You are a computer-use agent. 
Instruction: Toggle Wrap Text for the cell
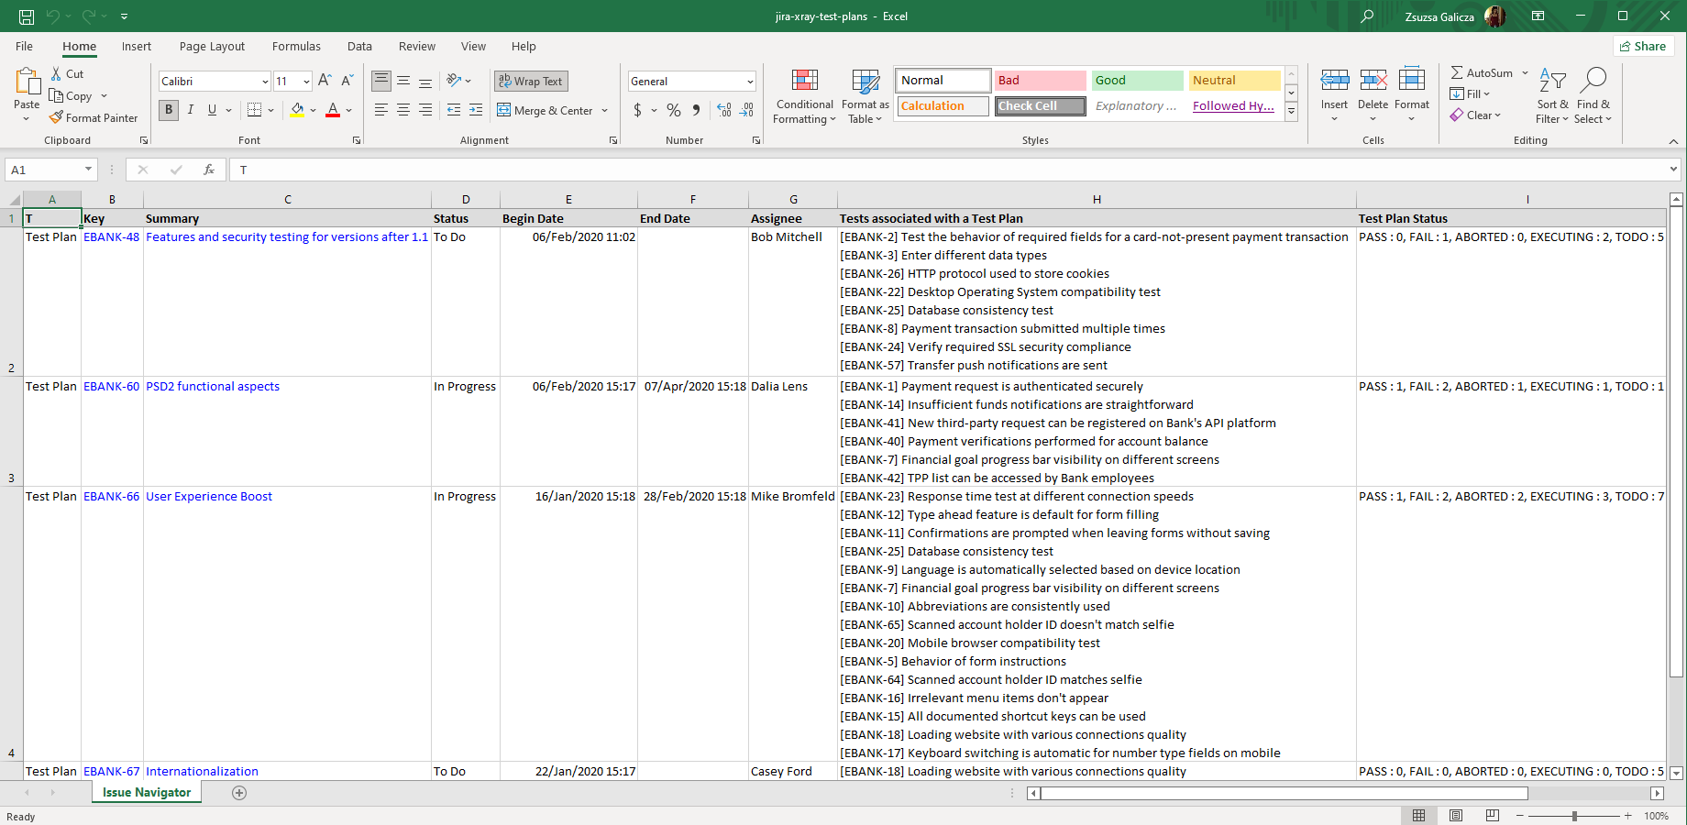click(x=531, y=81)
